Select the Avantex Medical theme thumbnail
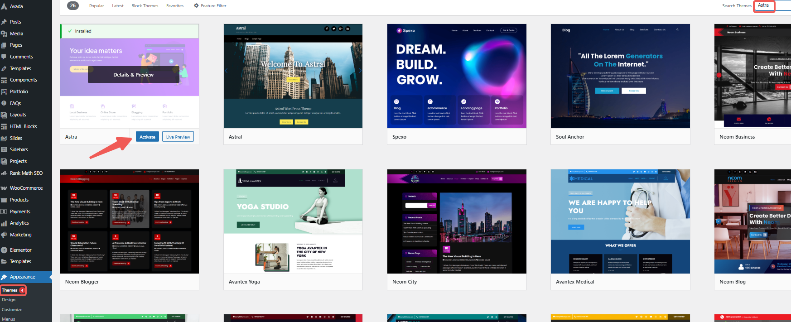This screenshot has height=322, width=791. [x=620, y=221]
